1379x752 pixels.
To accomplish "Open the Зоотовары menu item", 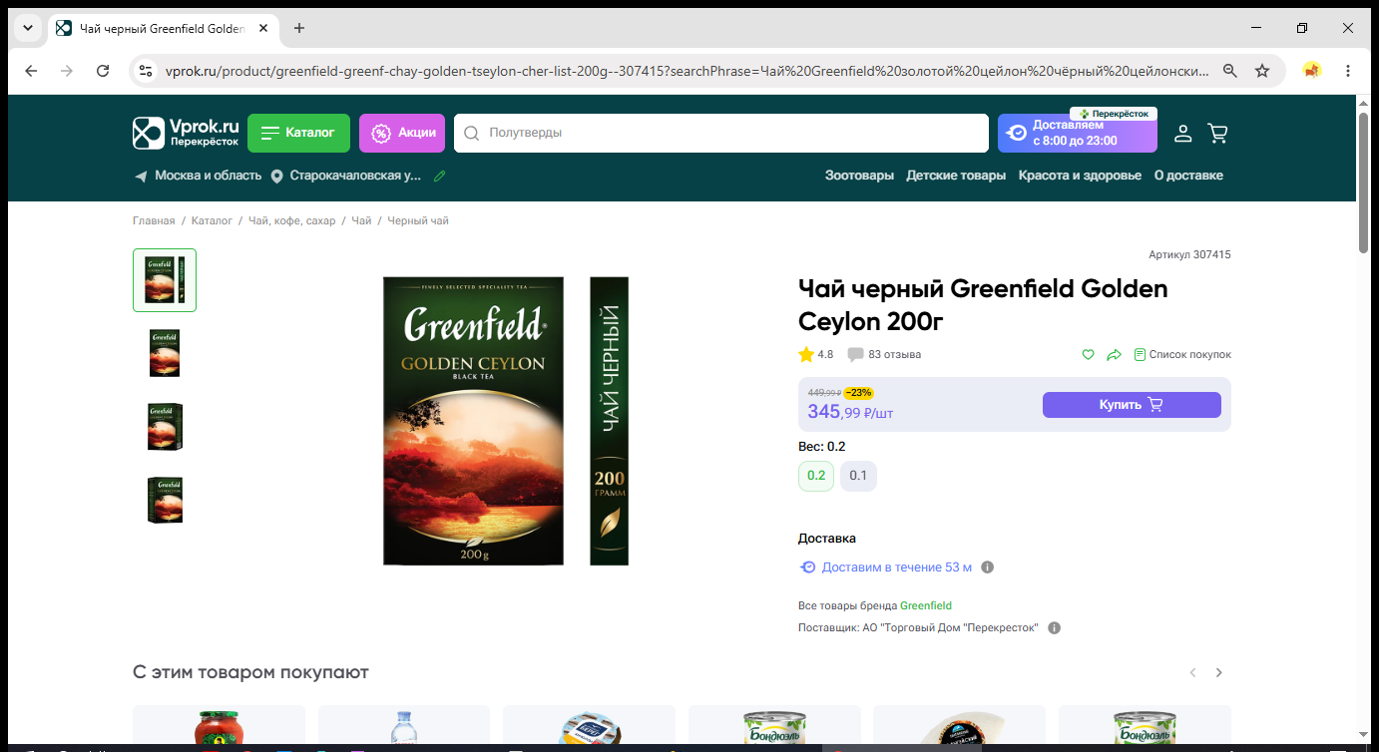I will coord(859,176).
